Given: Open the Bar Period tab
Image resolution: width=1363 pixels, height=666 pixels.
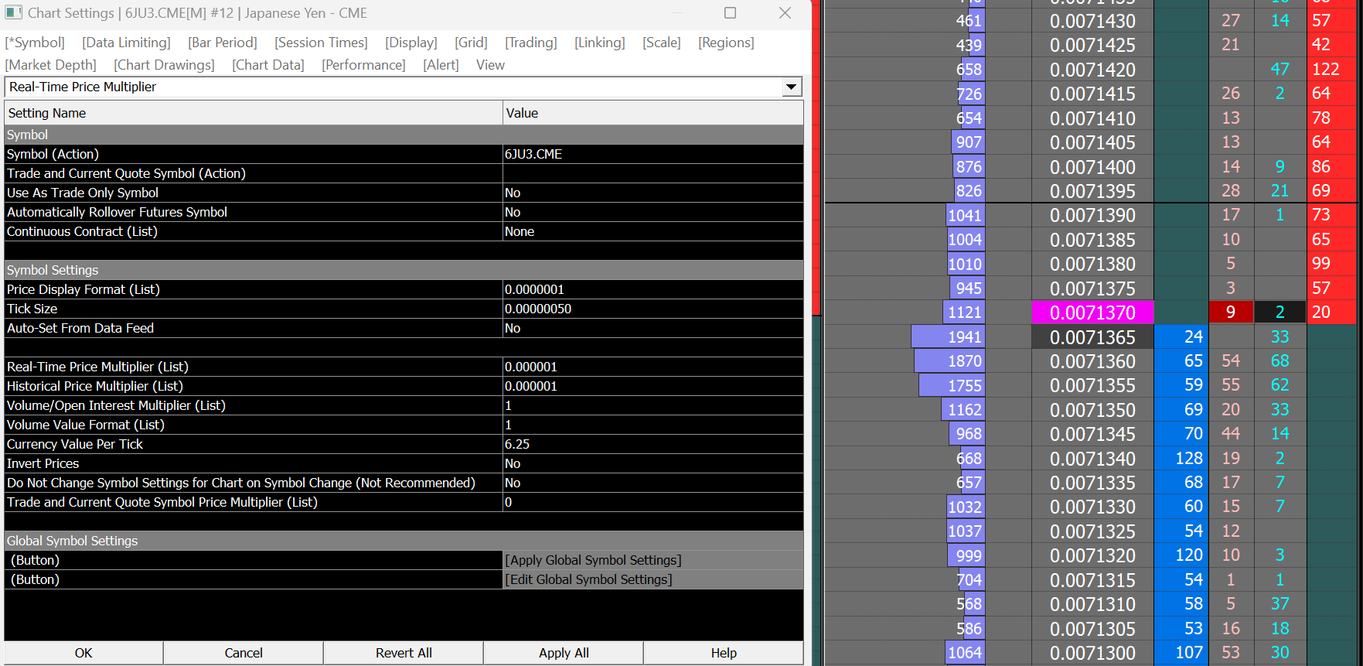Looking at the screenshot, I should 223,43.
